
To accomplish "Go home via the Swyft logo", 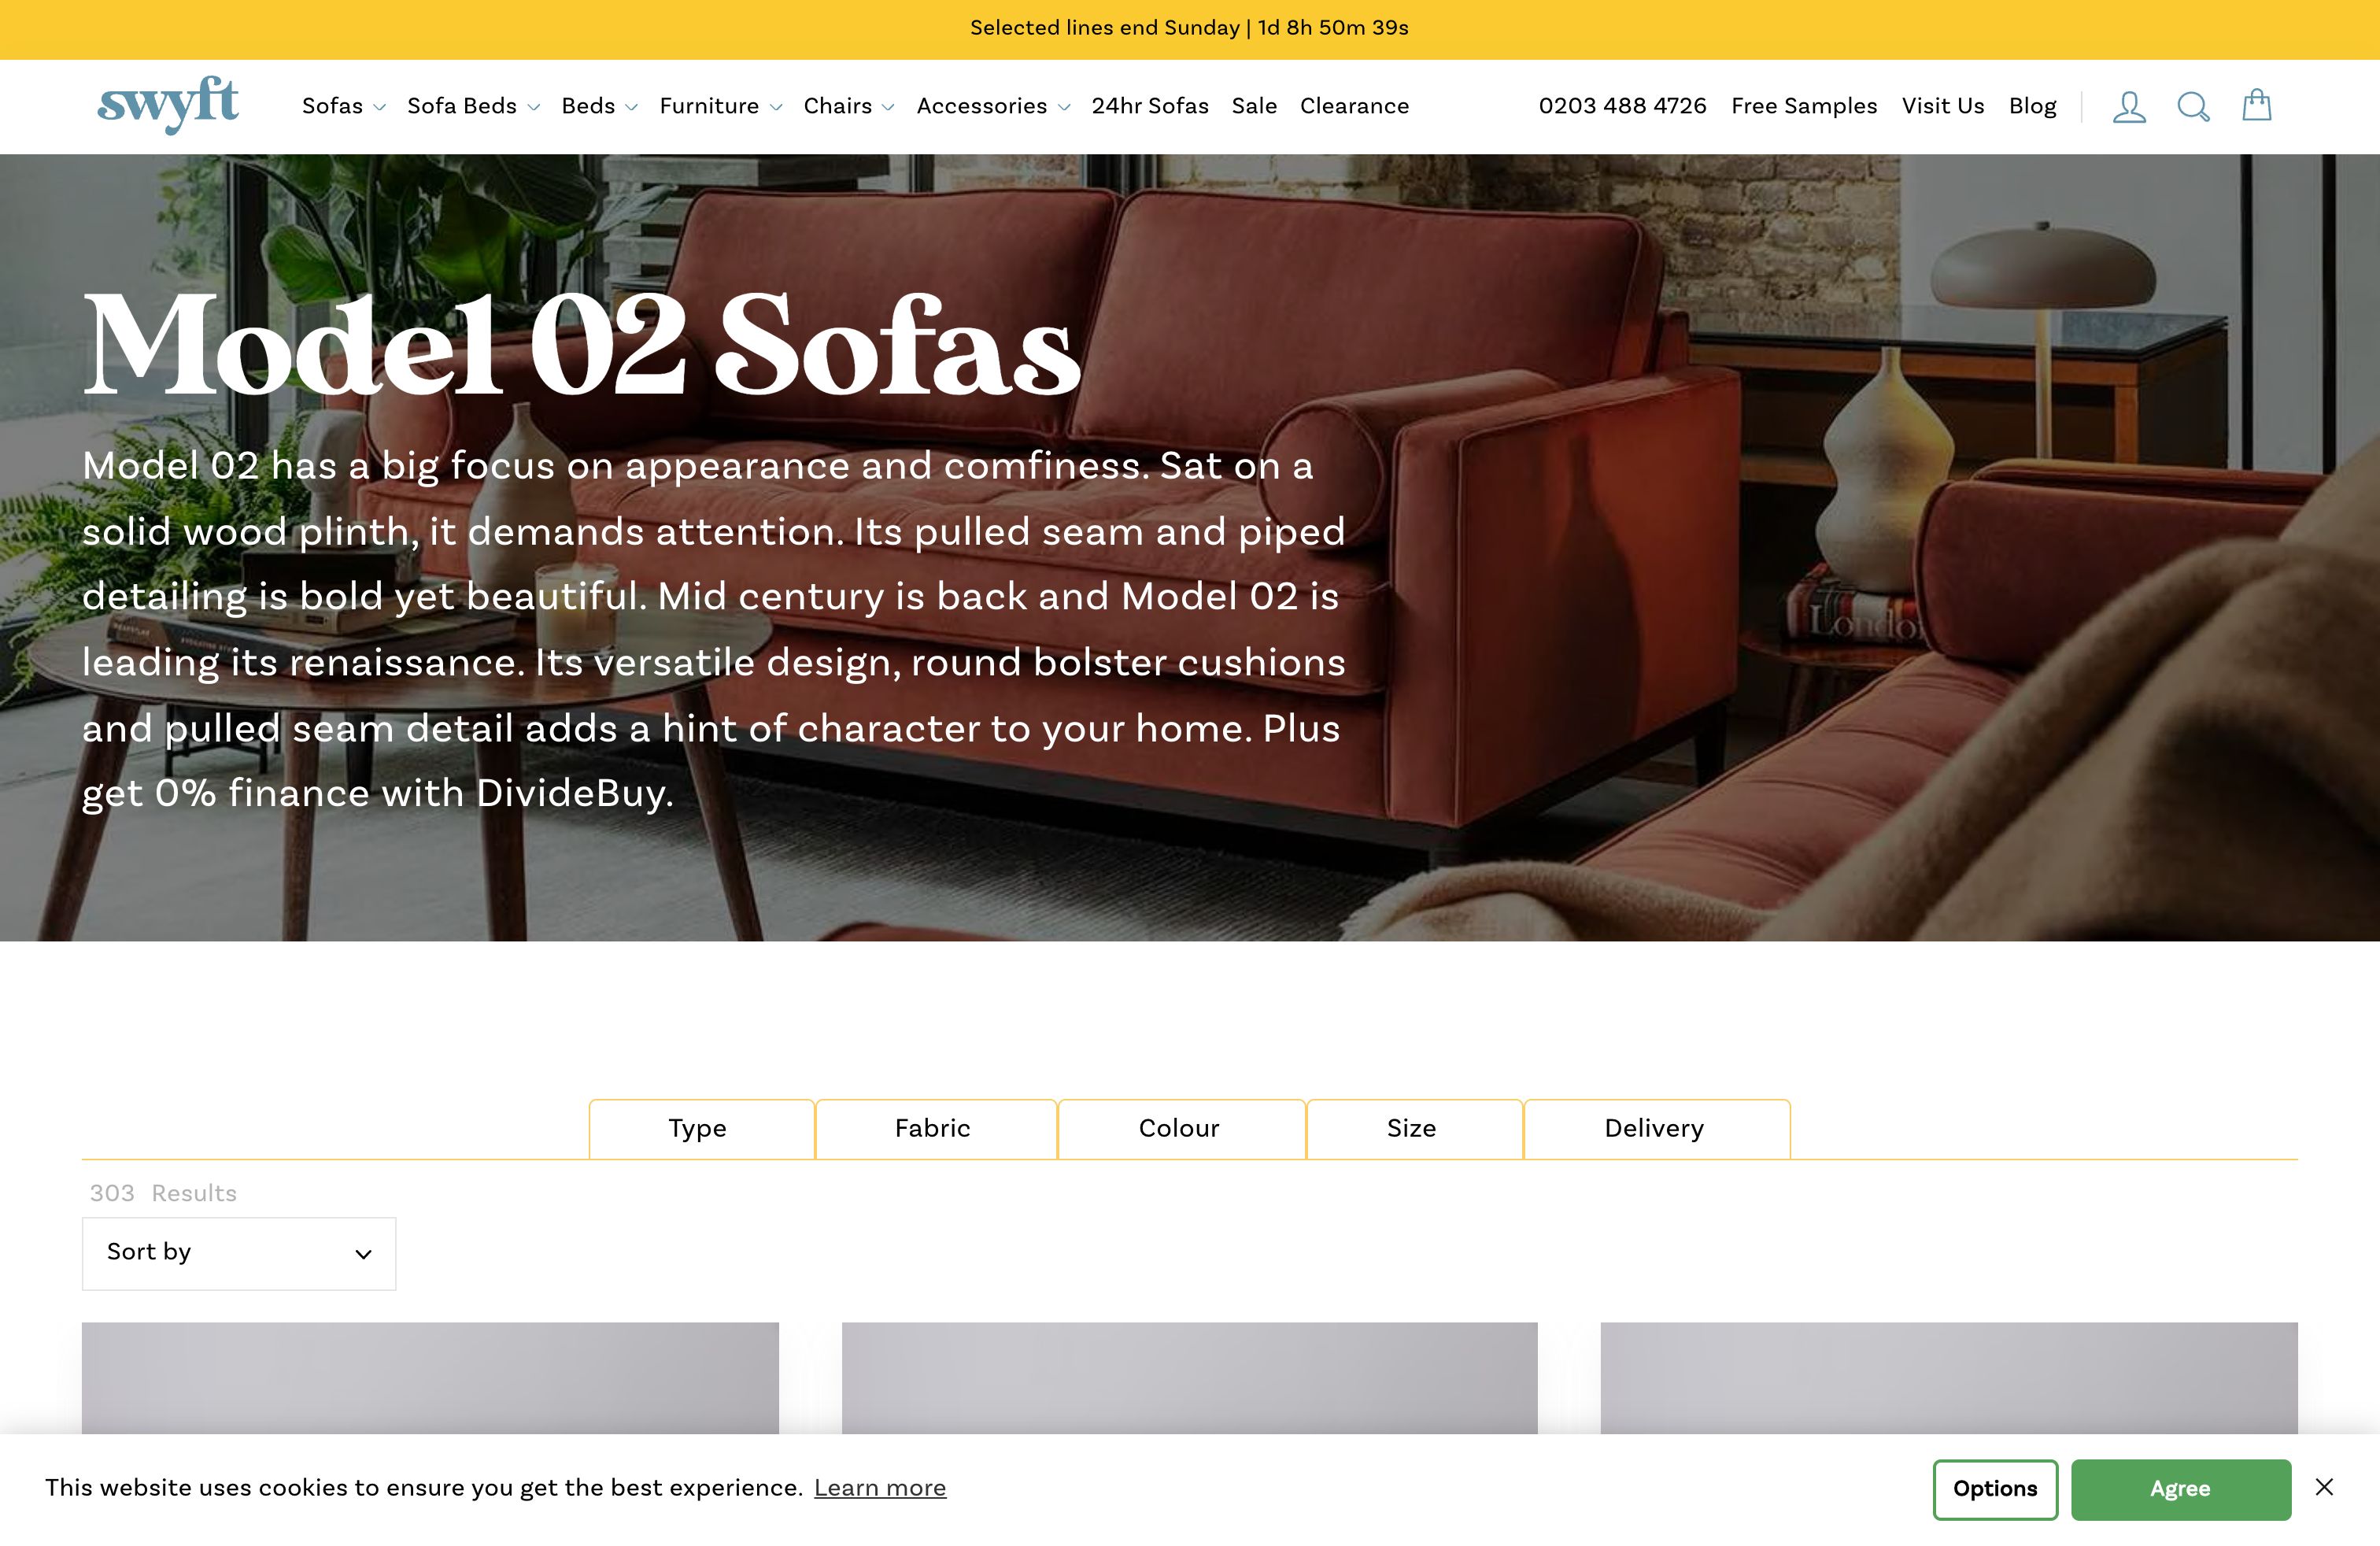I will (x=168, y=104).
